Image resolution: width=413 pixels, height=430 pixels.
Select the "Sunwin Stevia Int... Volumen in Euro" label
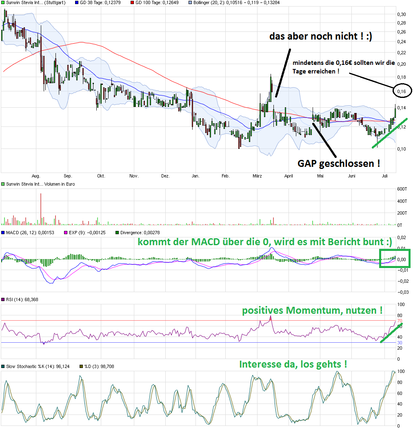point(40,184)
